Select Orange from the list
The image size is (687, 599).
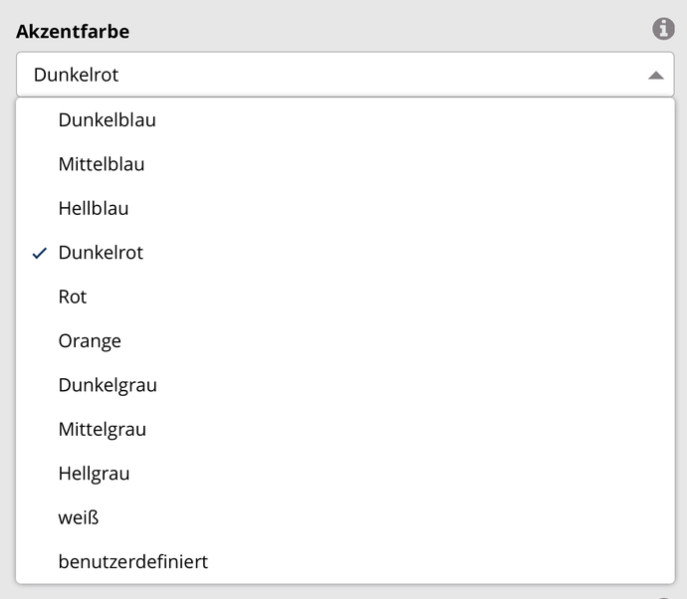tap(345, 341)
